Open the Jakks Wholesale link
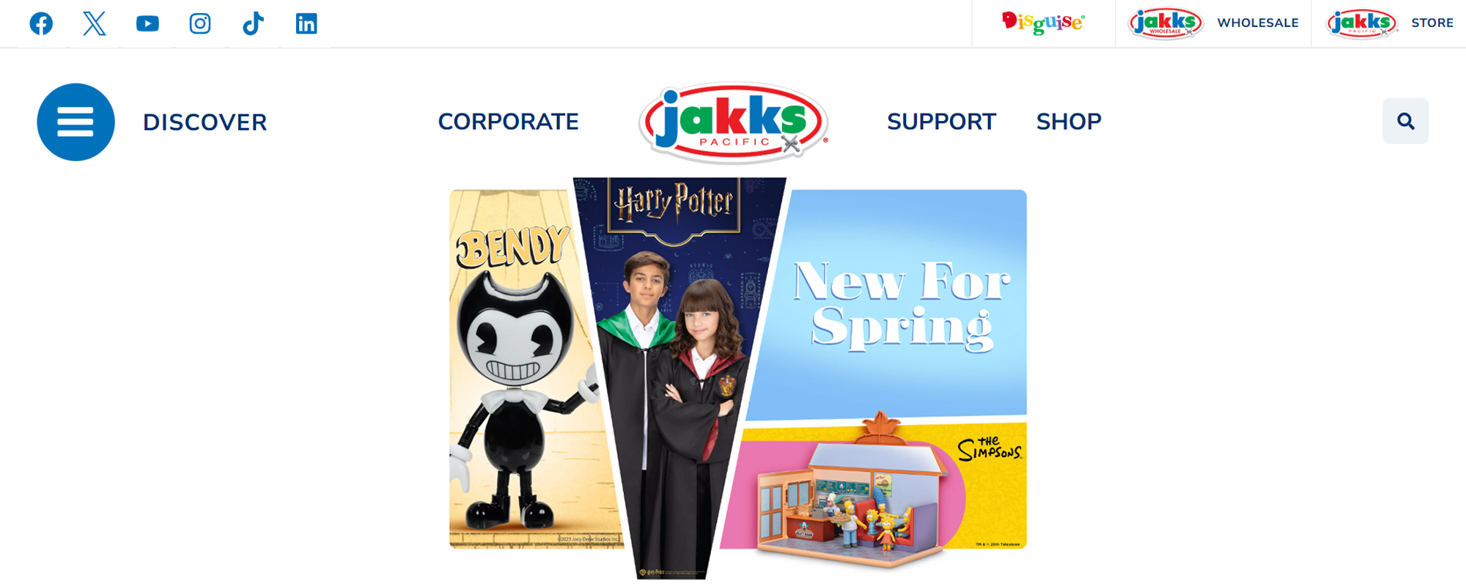The width and height of the screenshot is (1466, 586). click(1213, 23)
